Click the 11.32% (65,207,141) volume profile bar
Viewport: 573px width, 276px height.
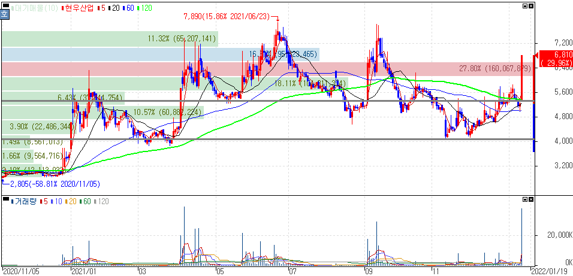click(x=110, y=39)
